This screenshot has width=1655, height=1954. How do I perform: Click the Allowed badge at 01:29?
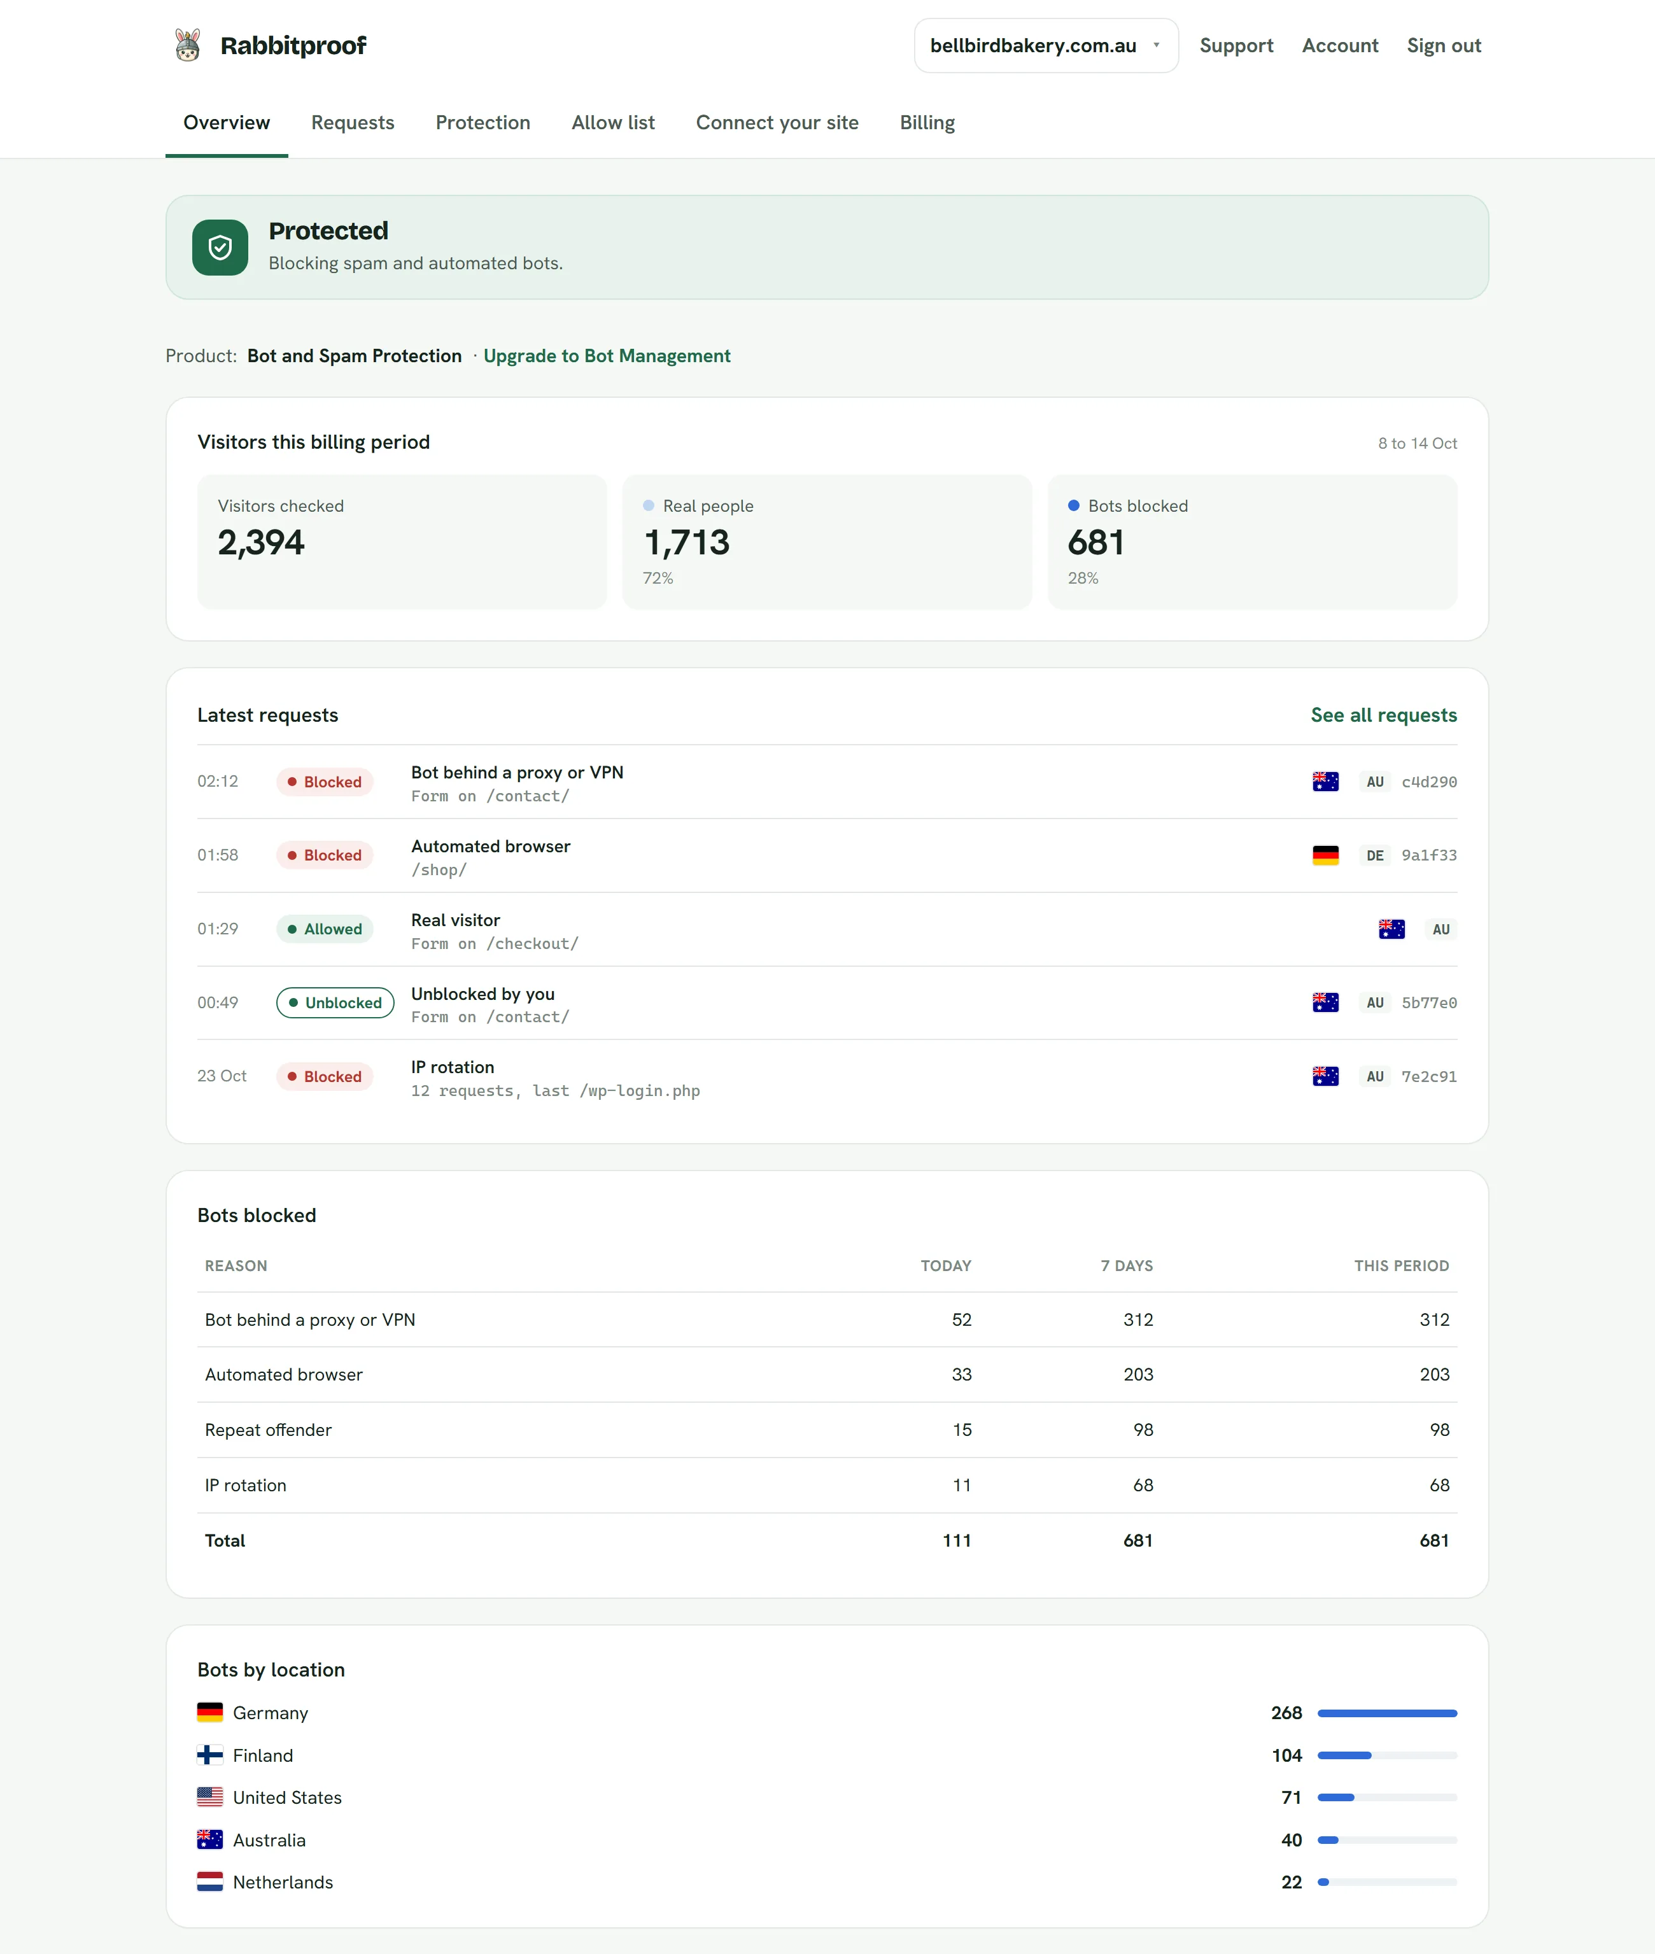point(325,929)
